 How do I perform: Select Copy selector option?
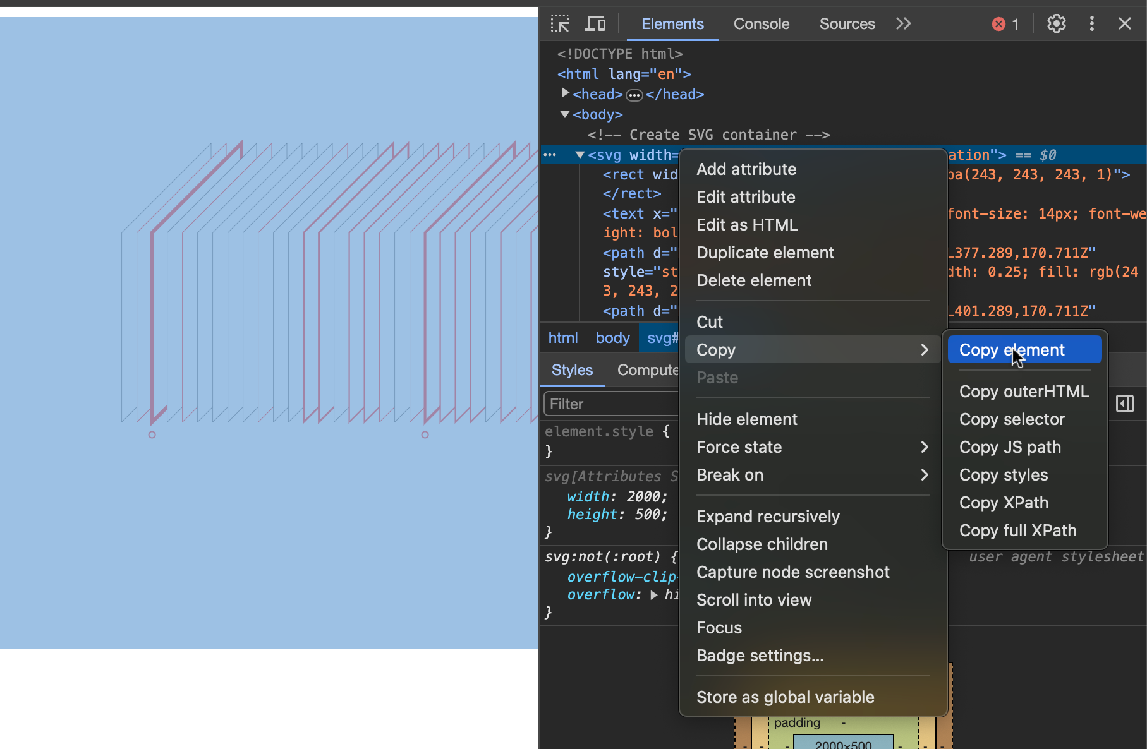[x=1012, y=419]
